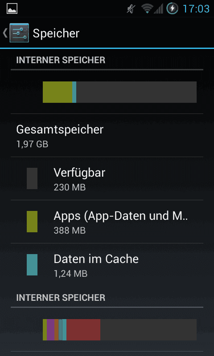Open Apps (App-Daten und M.. entry
Screen dimensions: 214x356
click(107, 222)
